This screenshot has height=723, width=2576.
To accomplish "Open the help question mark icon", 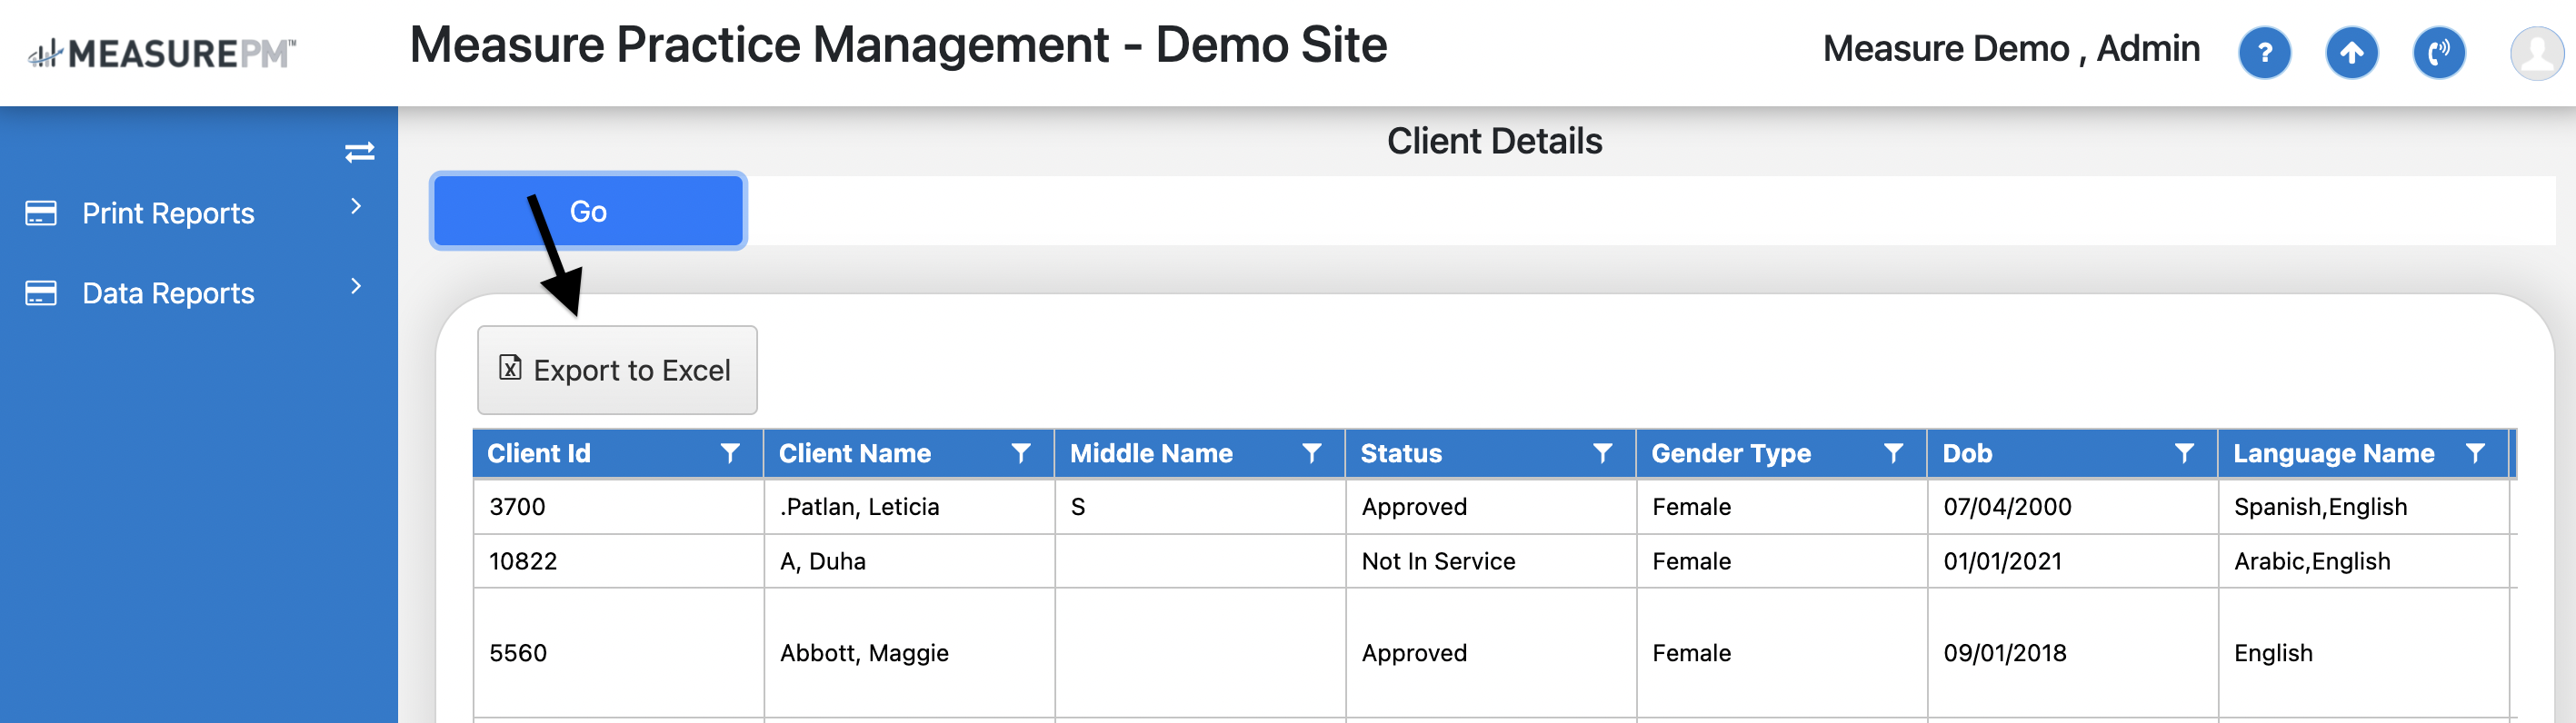I will click(2264, 53).
